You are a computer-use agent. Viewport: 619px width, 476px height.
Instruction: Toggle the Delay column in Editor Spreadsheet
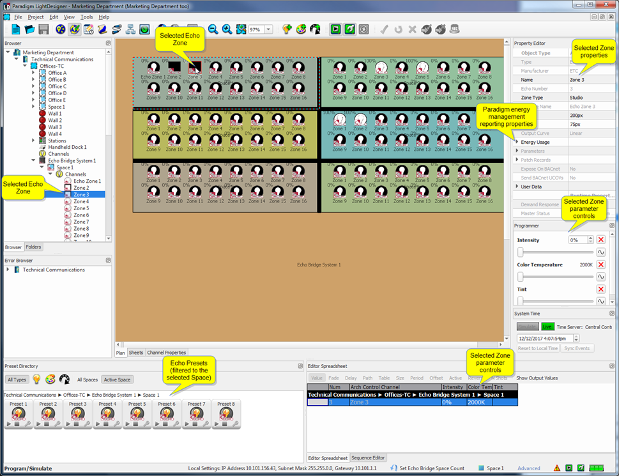pyautogui.click(x=351, y=378)
